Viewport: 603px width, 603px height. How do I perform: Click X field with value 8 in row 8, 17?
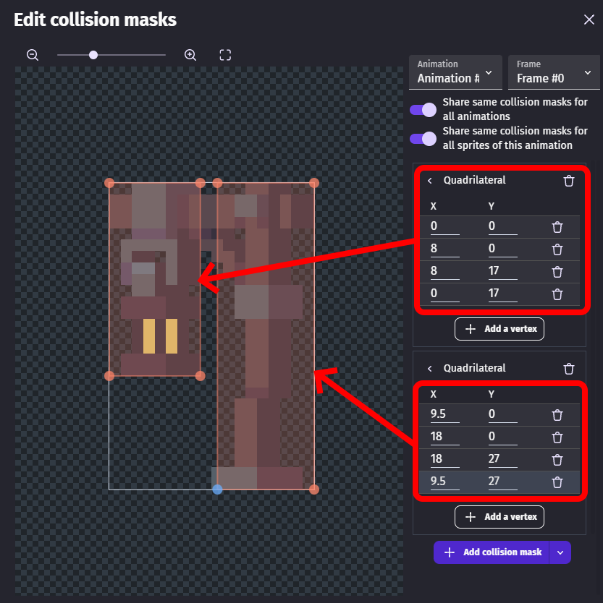click(x=444, y=270)
